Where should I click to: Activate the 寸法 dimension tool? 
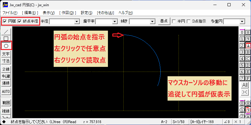(x=6, y=61)
